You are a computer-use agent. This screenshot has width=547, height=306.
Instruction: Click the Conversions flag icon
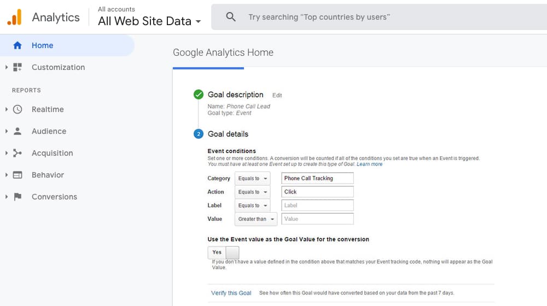click(18, 197)
